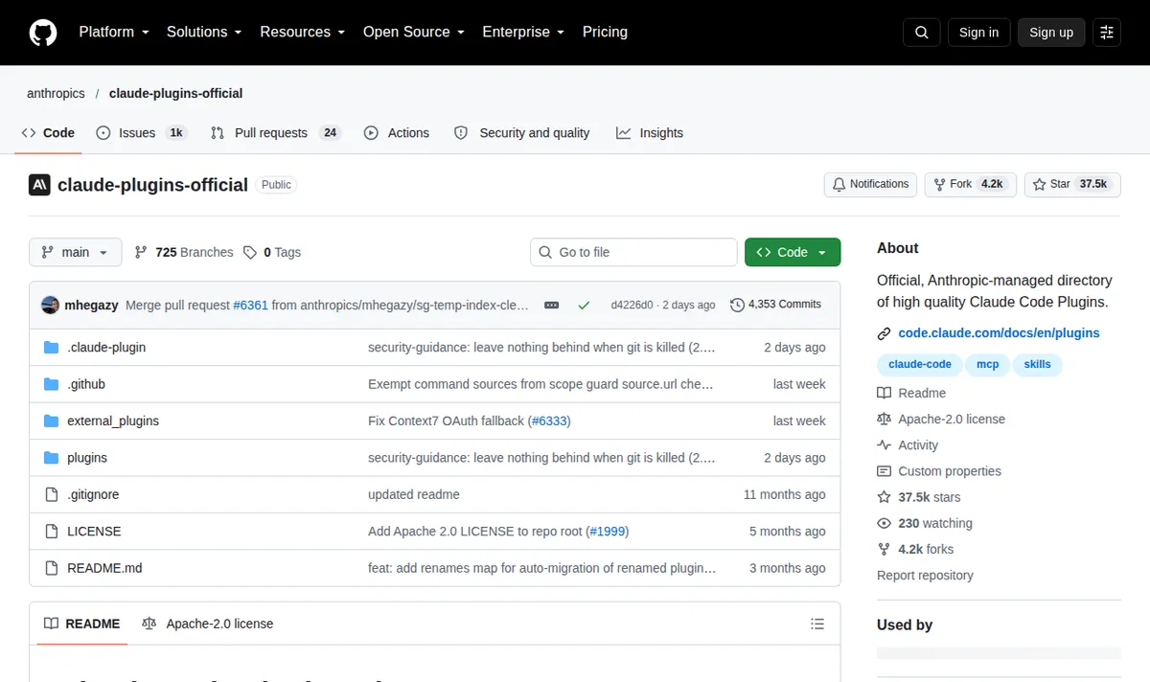
Task: Expand the Resources menu
Action: coord(302,32)
